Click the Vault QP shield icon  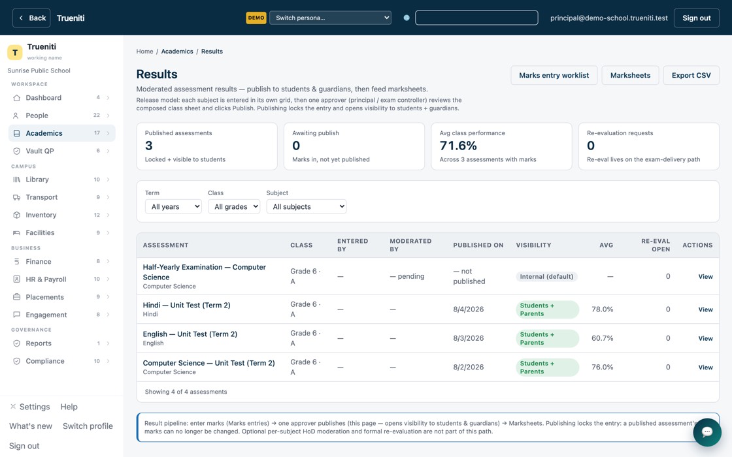17,151
